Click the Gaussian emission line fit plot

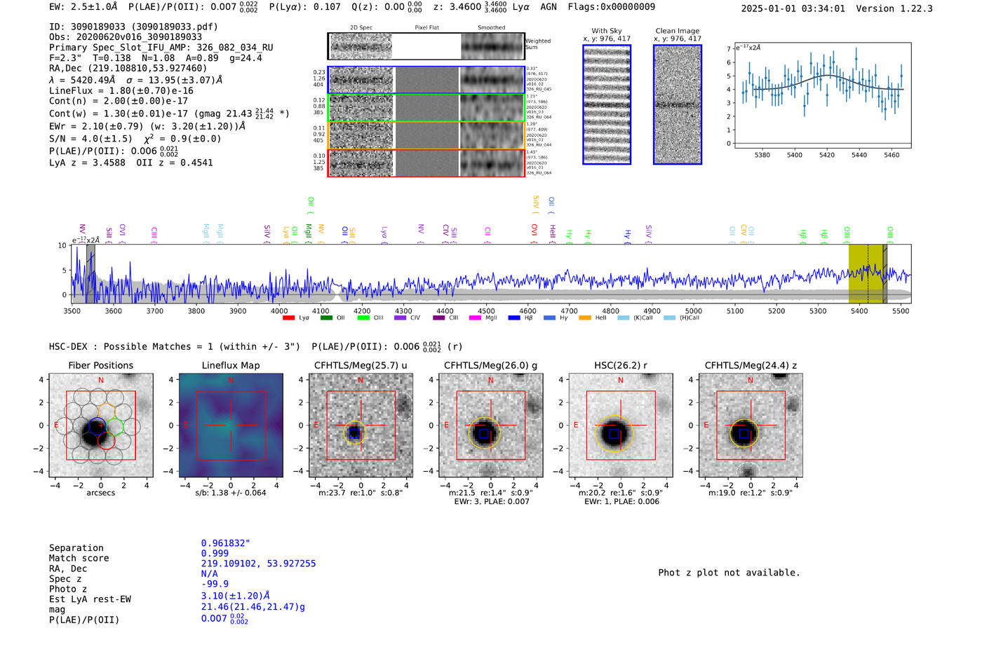tap(823, 95)
